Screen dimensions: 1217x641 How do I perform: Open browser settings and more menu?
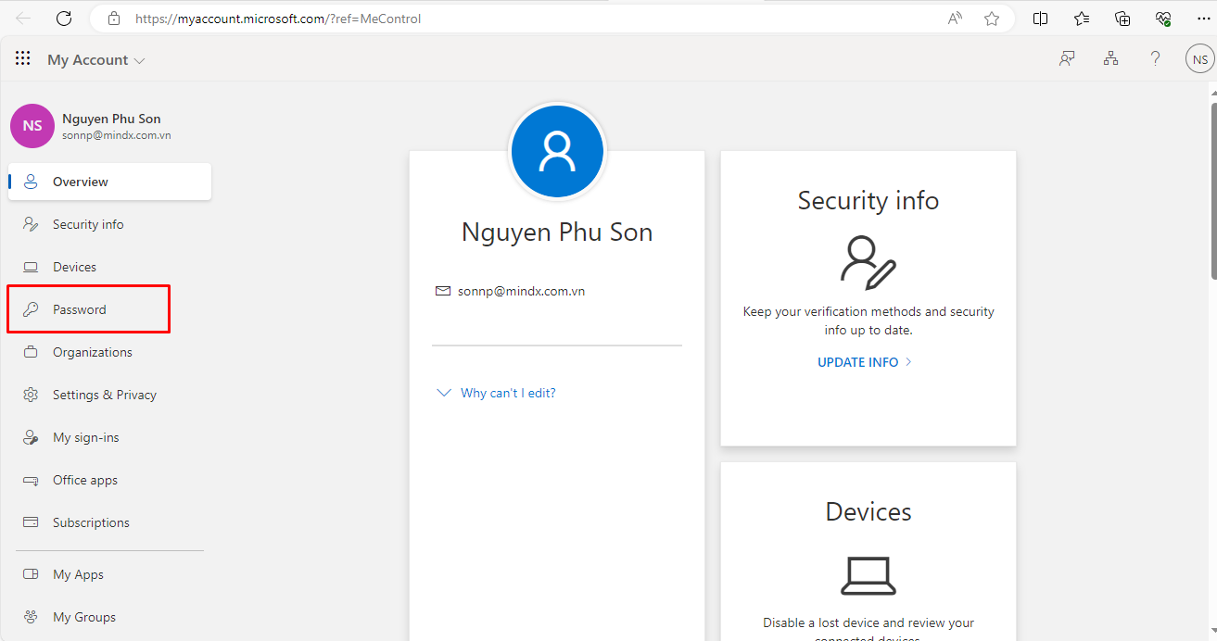click(x=1203, y=19)
